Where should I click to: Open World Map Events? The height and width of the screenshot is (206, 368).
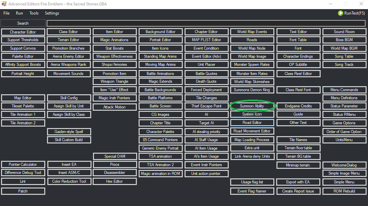click(252, 32)
